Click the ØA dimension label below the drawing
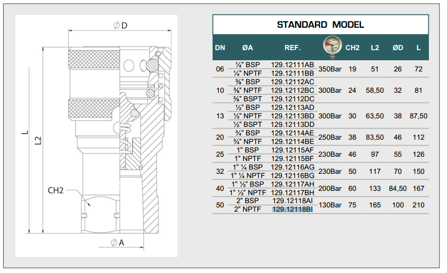 (117, 243)
